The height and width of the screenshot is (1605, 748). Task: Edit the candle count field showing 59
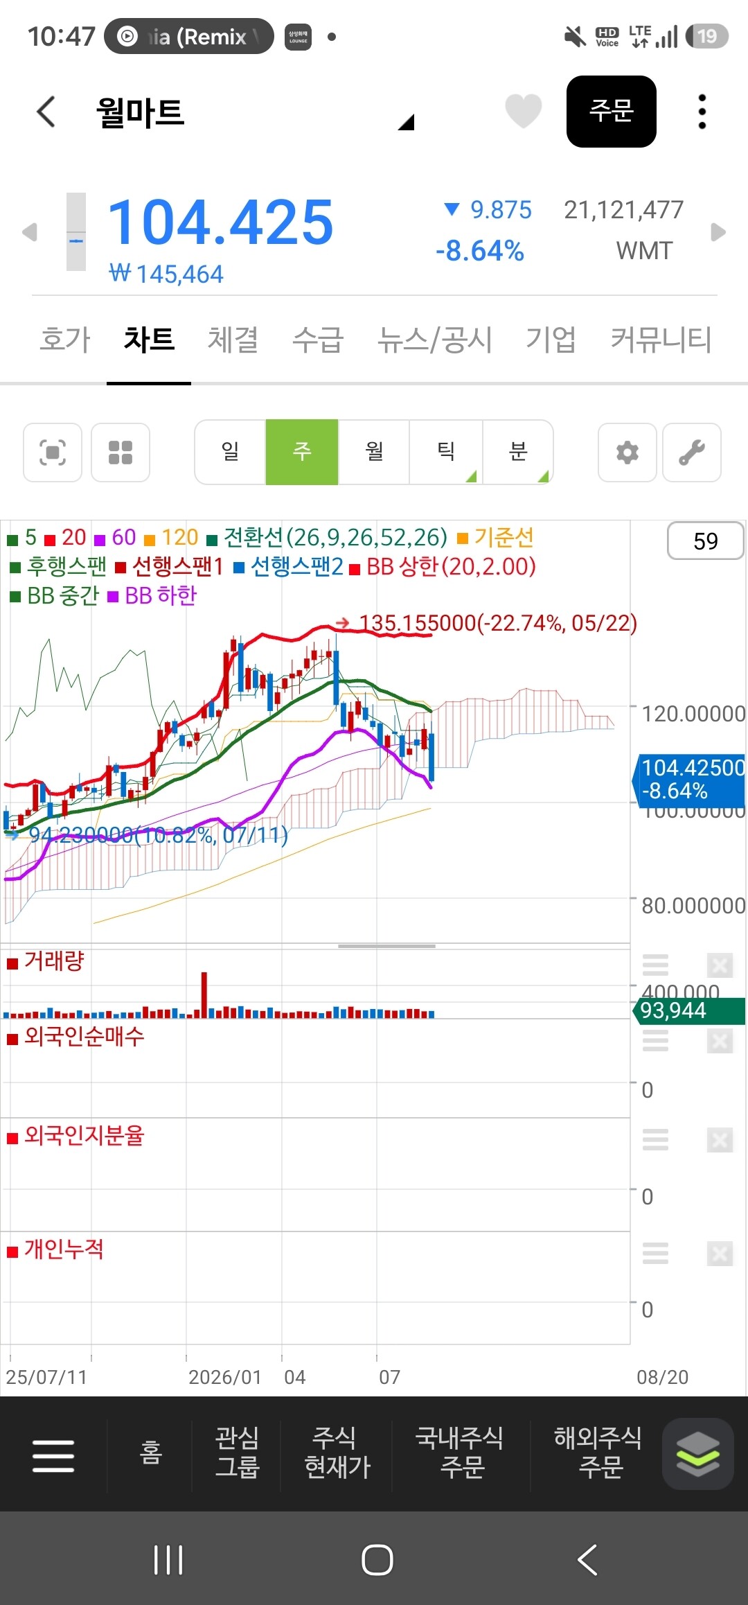pyautogui.click(x=705, y=541)
